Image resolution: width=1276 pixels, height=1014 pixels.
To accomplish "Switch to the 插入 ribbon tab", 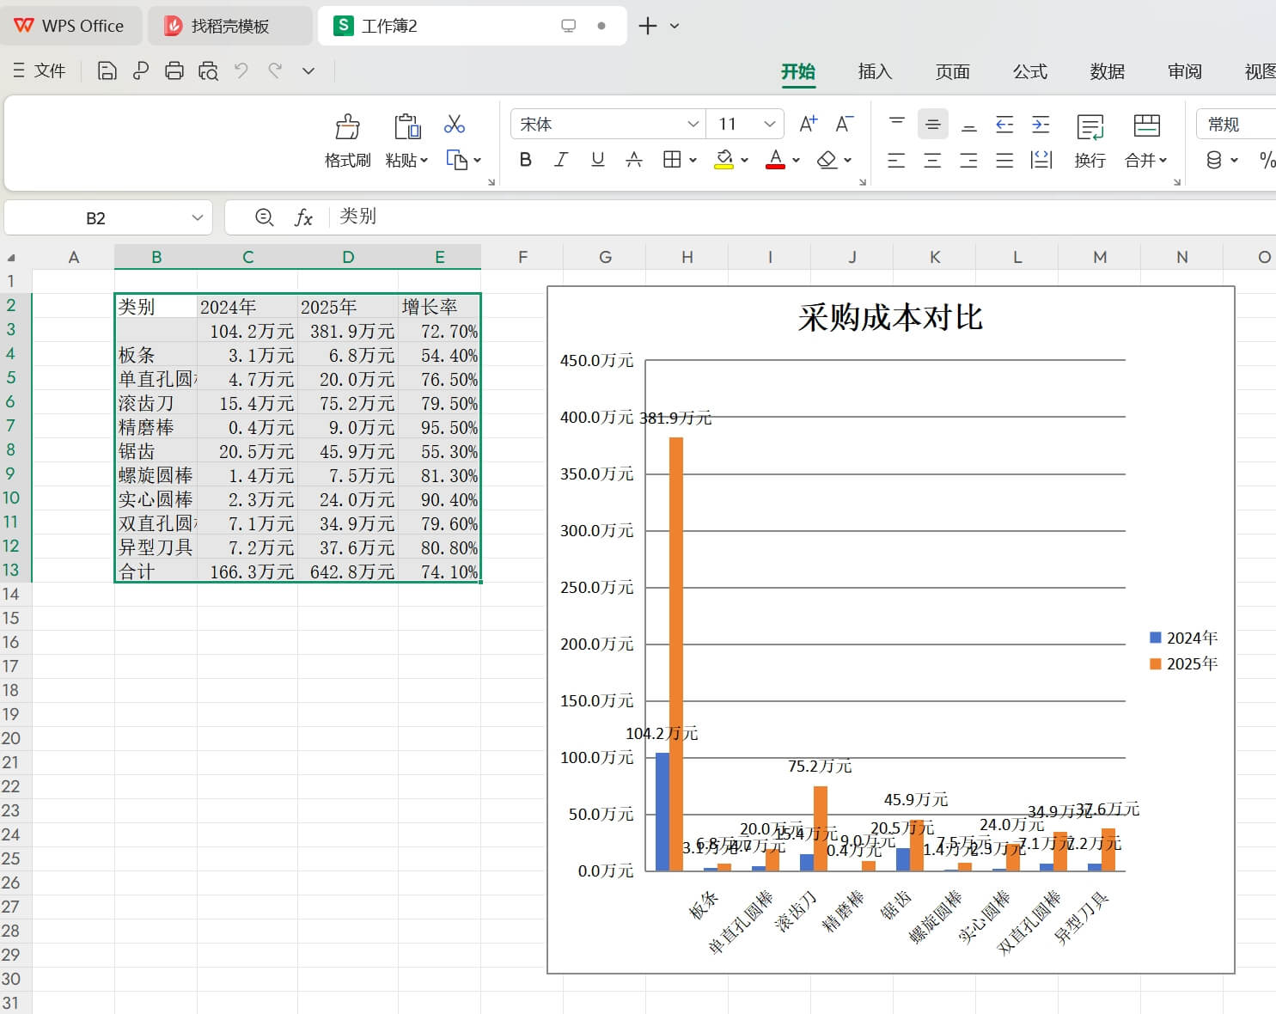I will [x=875, y=72].
